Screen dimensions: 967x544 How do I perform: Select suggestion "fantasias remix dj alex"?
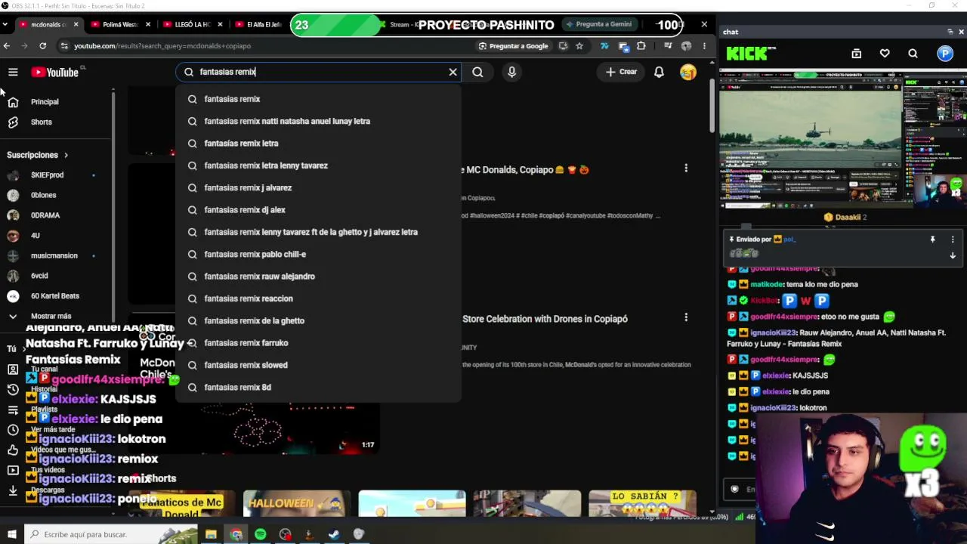[318, 210]
